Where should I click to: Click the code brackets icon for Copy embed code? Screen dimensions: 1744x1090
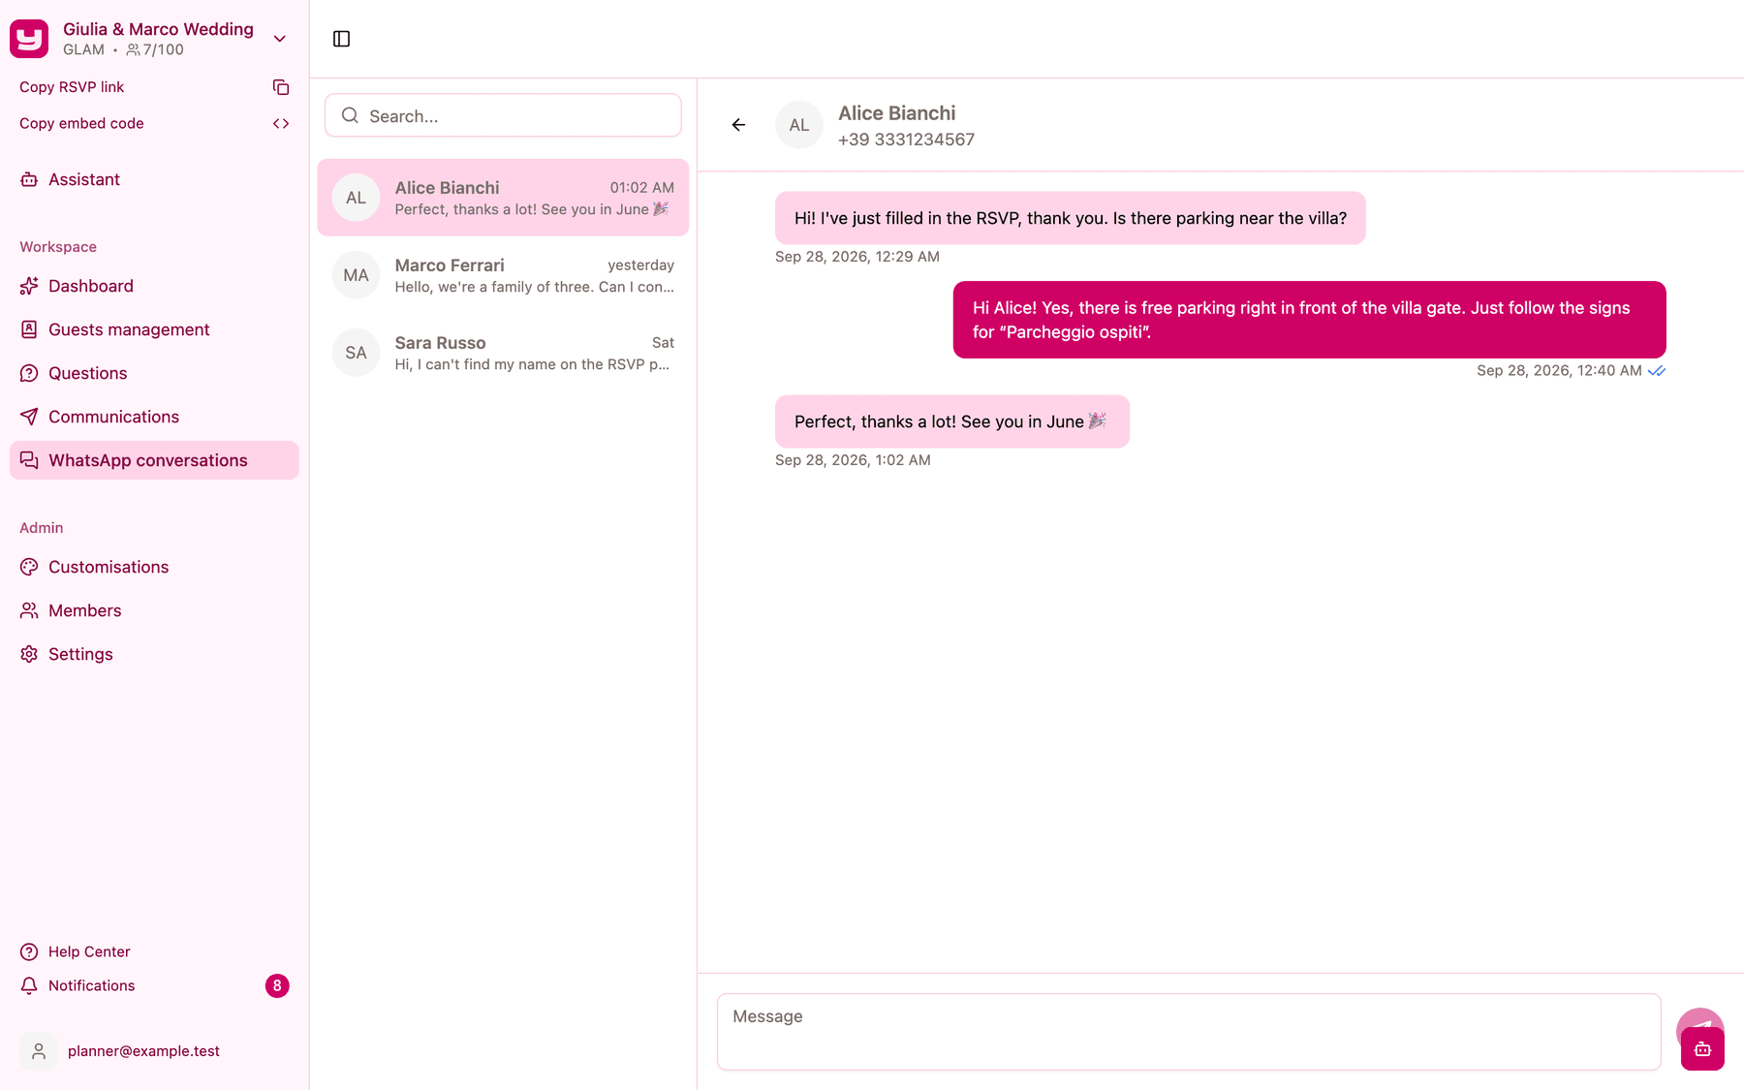[281, 123]
